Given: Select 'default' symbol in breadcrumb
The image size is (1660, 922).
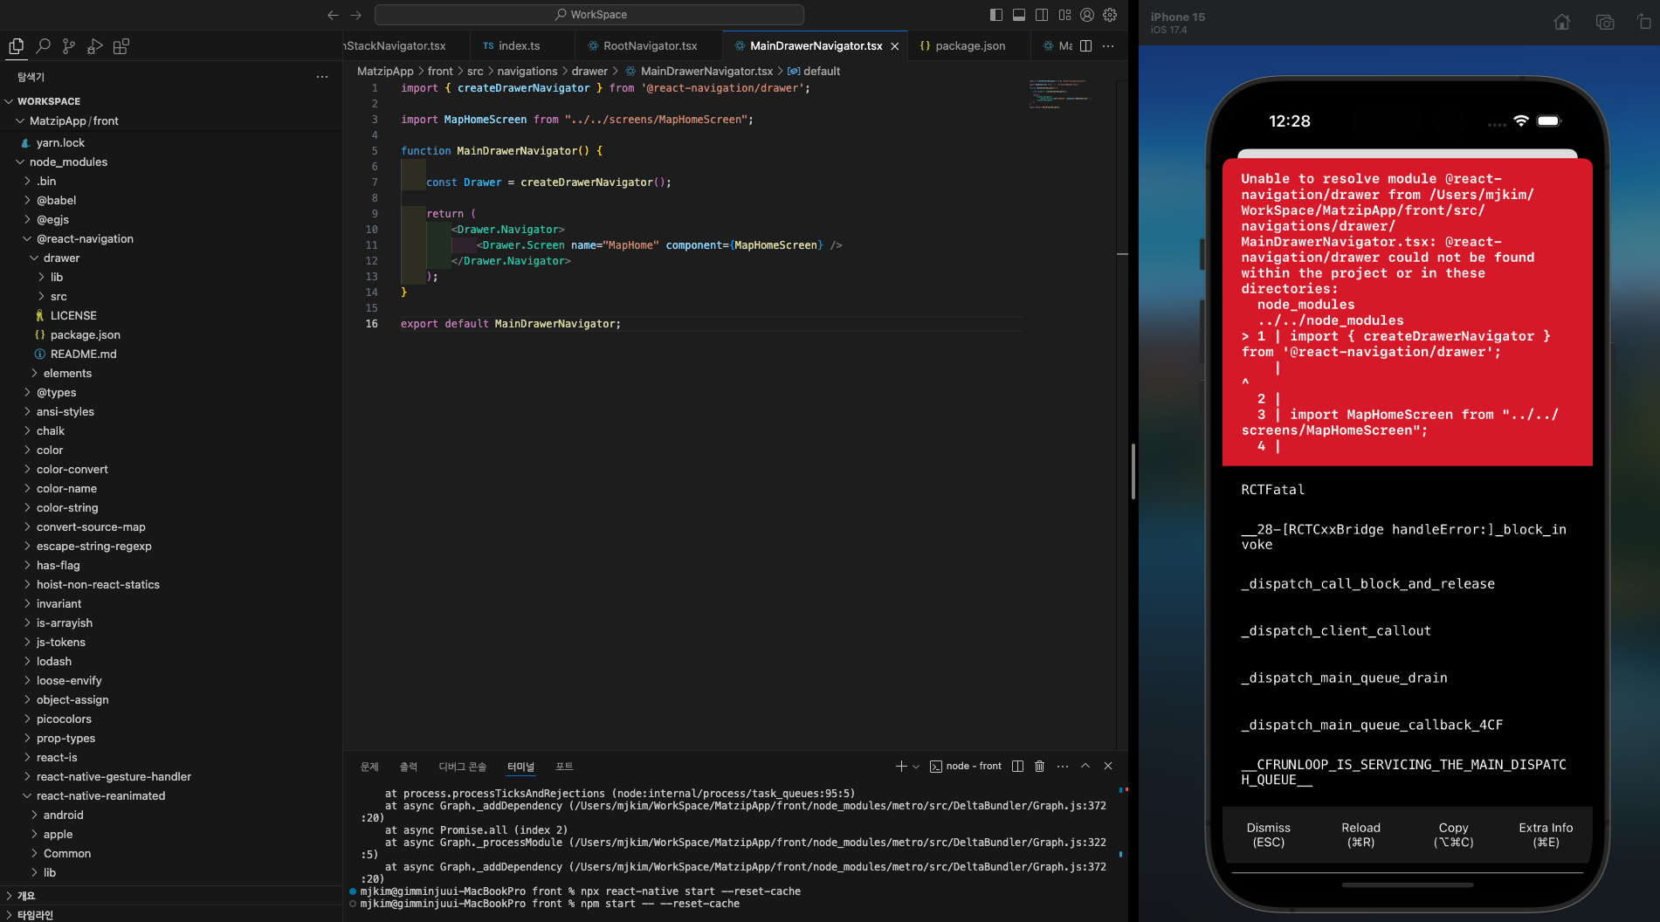Looking at the screenshot, I should tap(821, 72).
